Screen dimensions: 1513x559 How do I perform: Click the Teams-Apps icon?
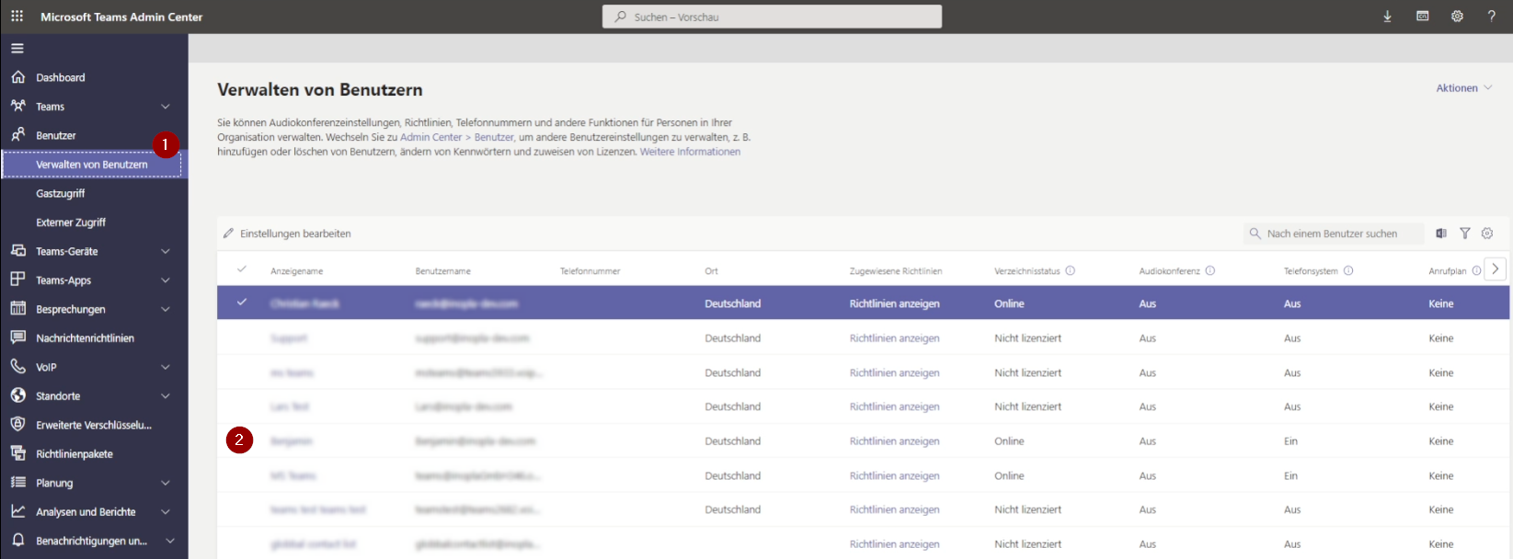(18, 279)
